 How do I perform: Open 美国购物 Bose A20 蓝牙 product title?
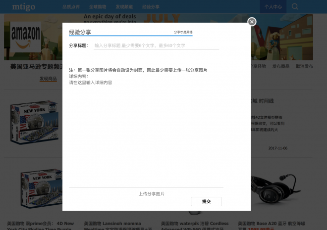pos(272,226)
